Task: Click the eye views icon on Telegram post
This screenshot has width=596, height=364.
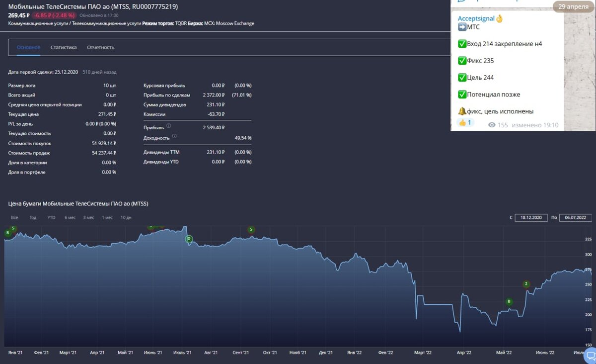Action: point(492,125)
